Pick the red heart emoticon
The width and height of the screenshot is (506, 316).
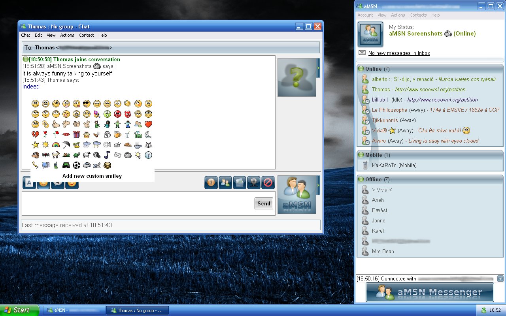click(x=149, y=124)
